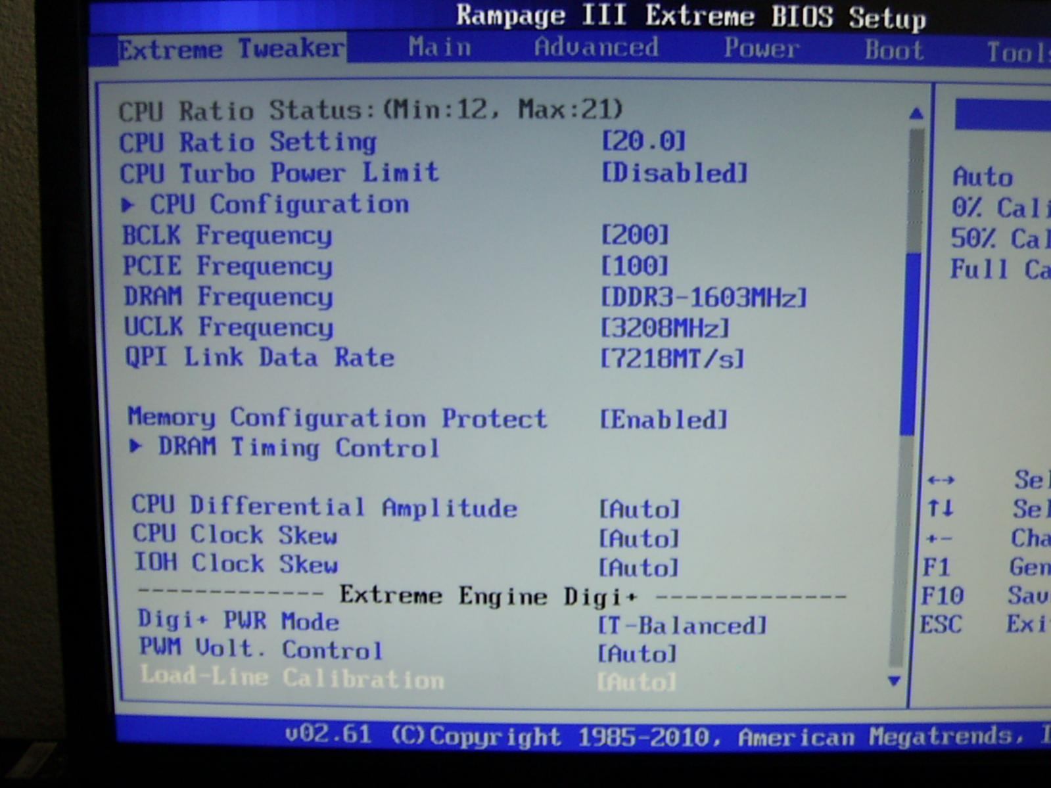Open the Digi+ PWR Mode T-Balanced value
This screenshot has height=788, width=1051.
coord(682,625)
